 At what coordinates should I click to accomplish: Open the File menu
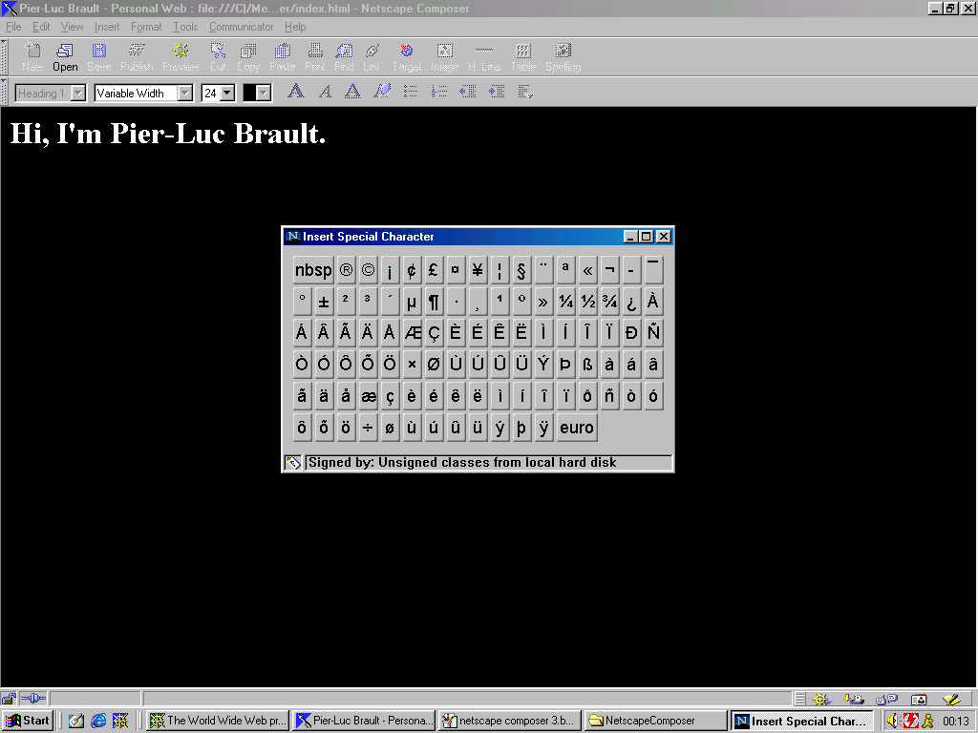13,27
